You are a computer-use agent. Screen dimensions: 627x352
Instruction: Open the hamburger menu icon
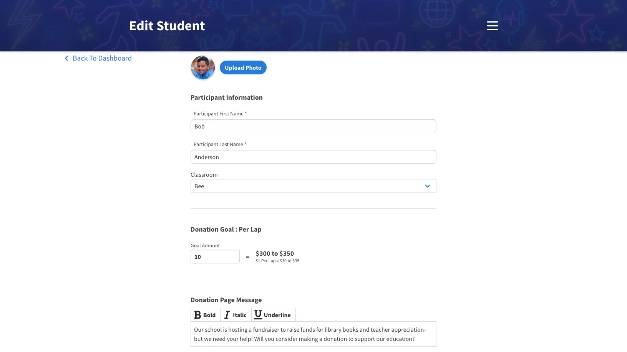492,26
